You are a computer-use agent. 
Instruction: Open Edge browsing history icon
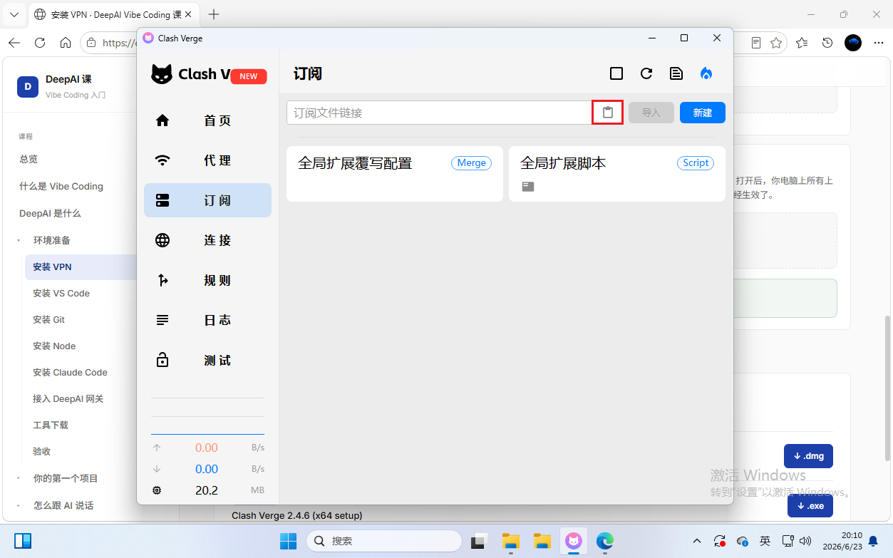(x=827, y=43)
